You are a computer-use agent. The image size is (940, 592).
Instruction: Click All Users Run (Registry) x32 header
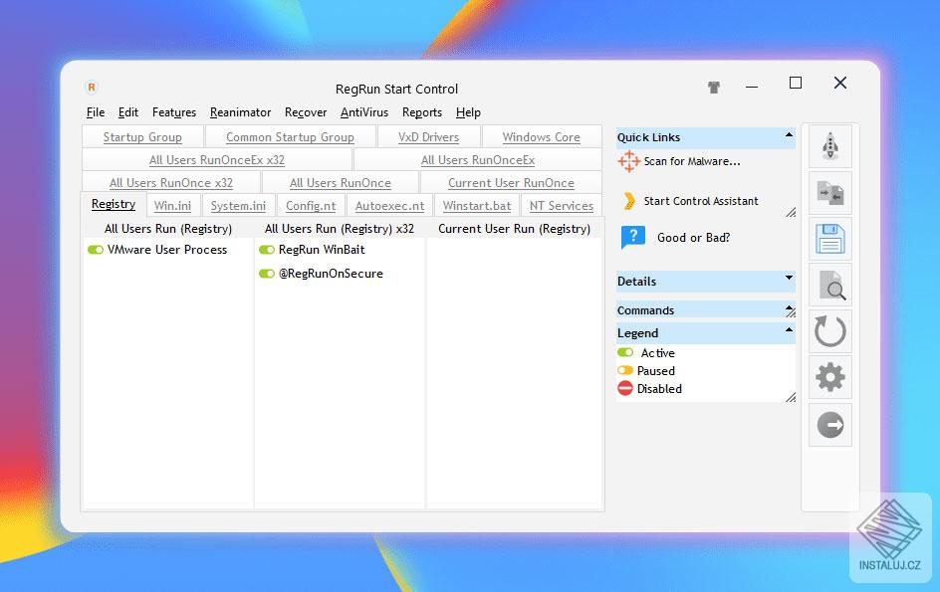click(x=340, y=229)
